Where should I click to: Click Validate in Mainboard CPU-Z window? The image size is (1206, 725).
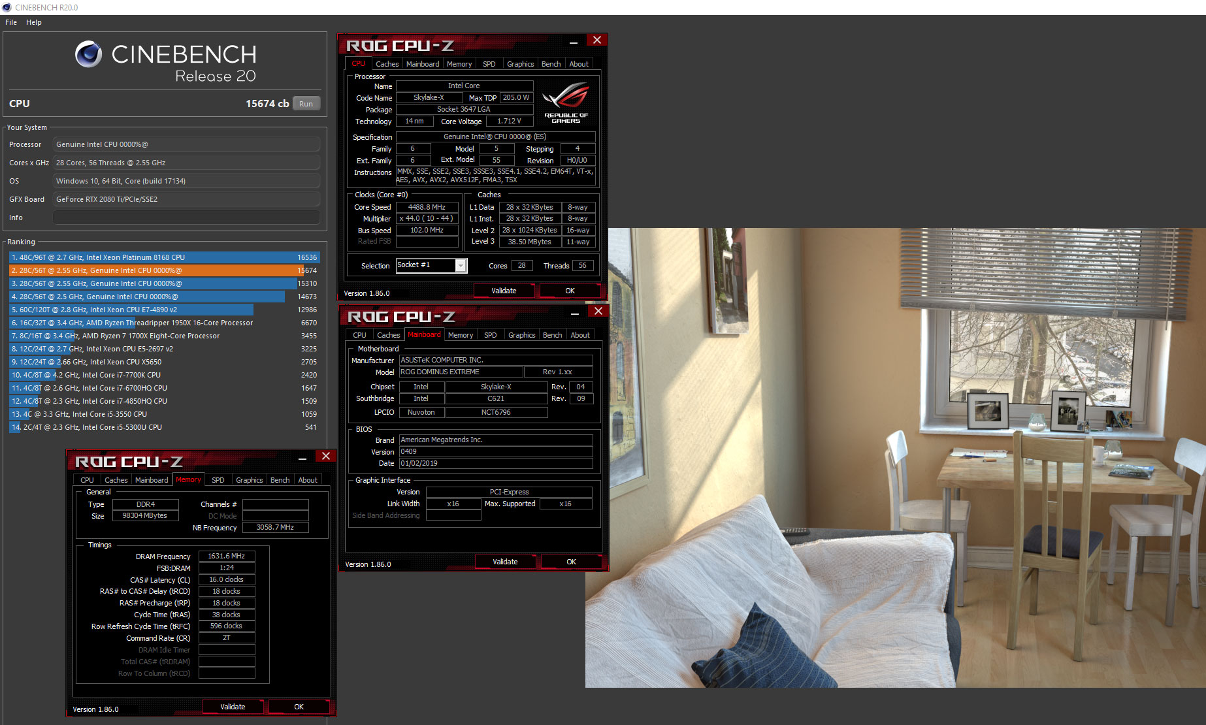click(x=505, y=562)
